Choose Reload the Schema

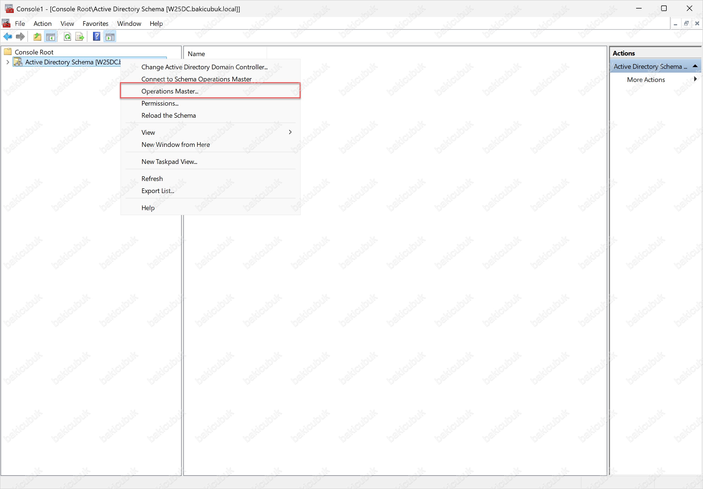(x=210, y=115)
